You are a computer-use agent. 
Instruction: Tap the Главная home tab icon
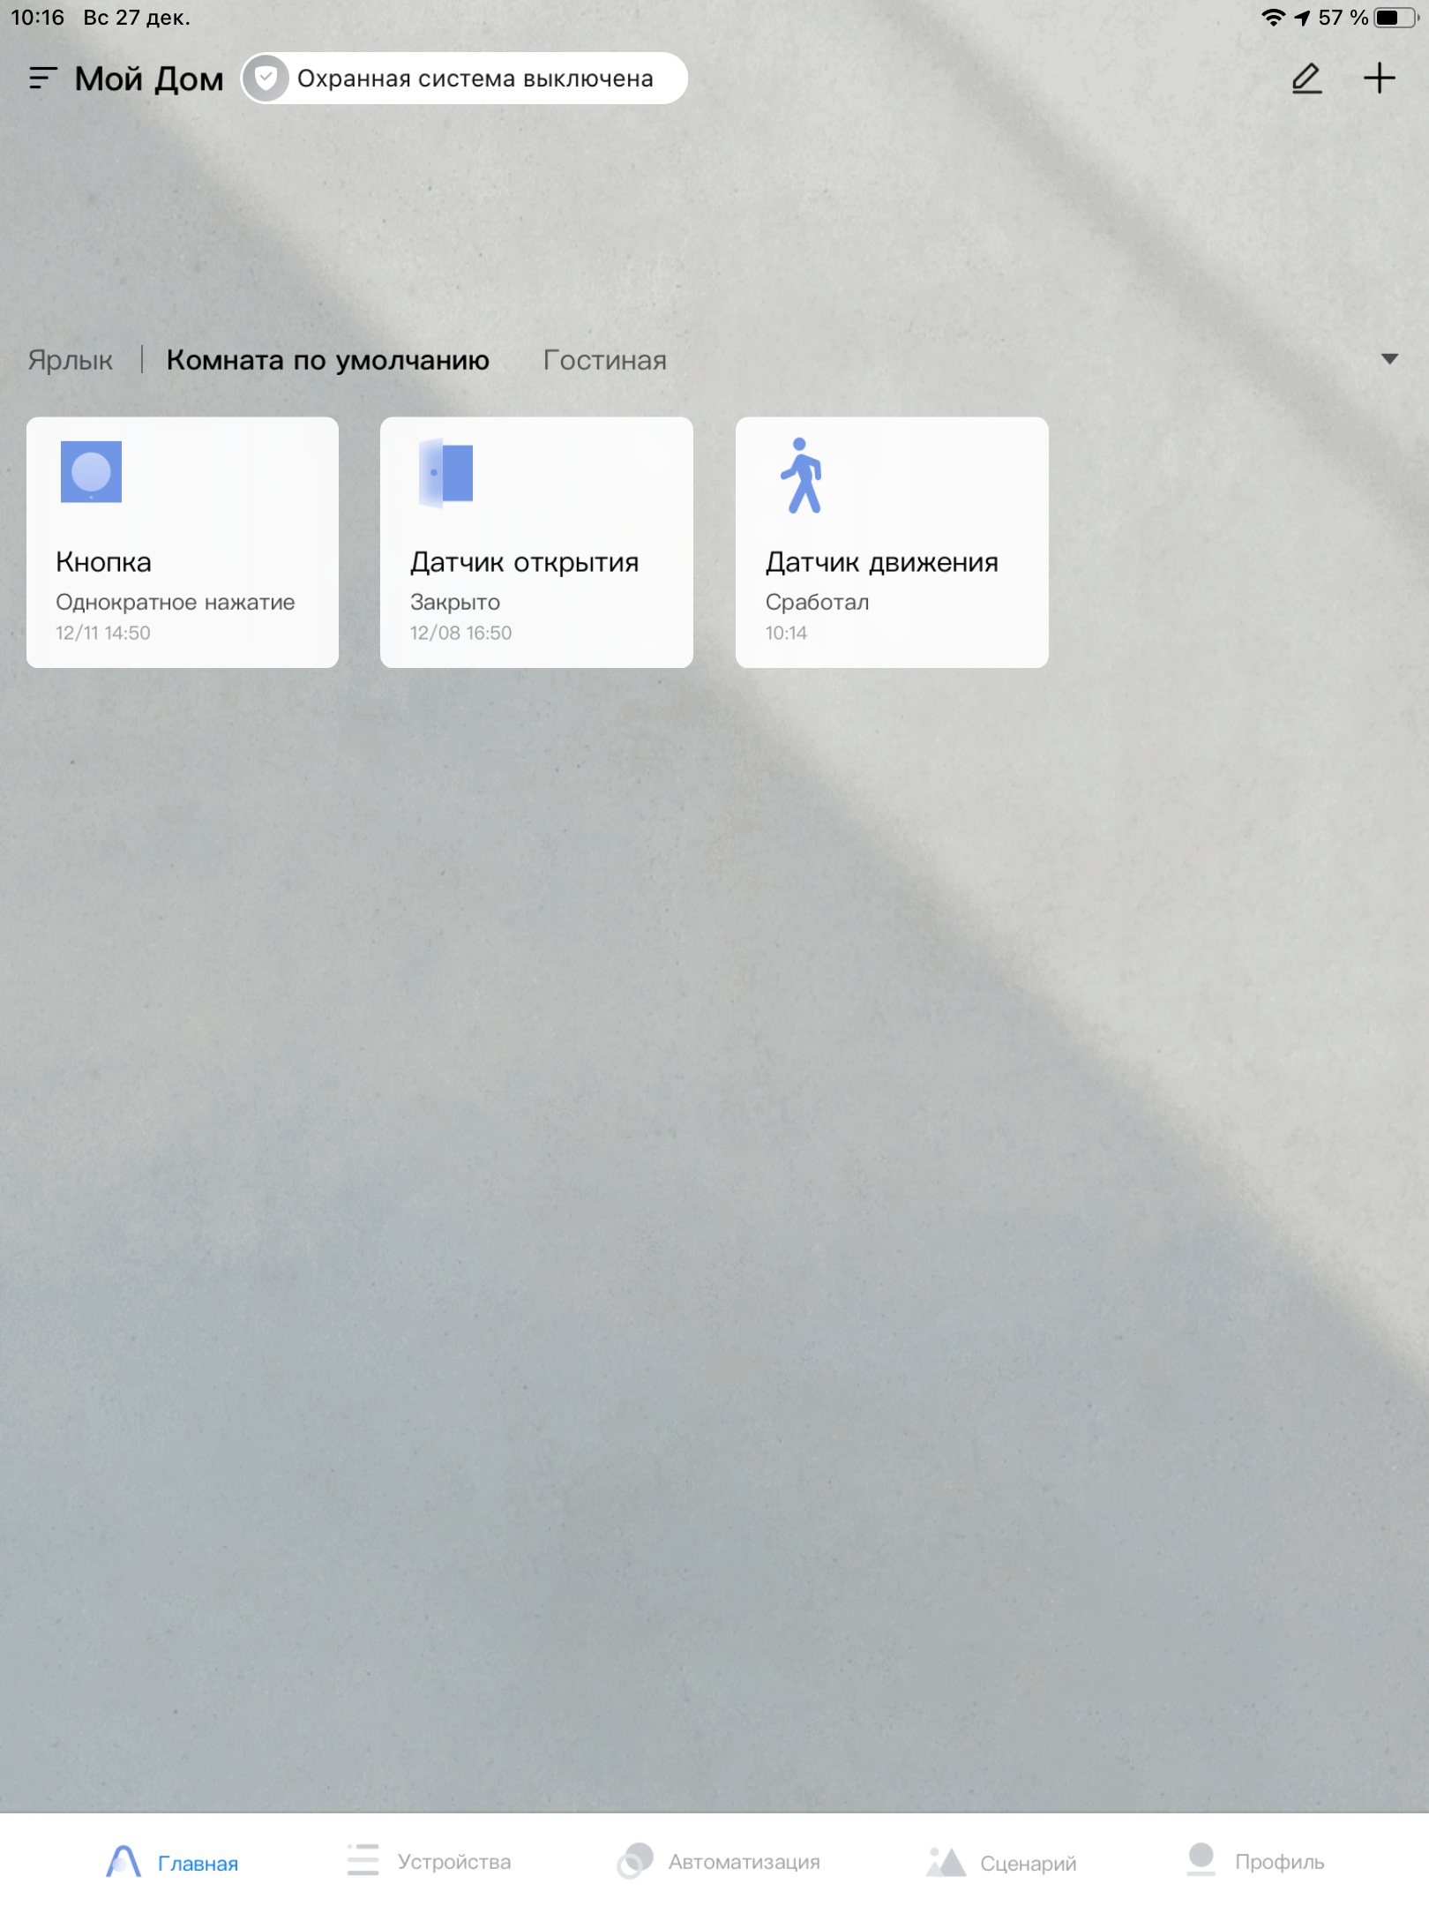coord(123,1861)
